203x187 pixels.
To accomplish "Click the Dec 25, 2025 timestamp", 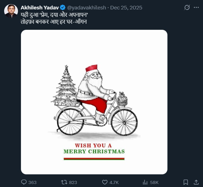I will [126, 8].
